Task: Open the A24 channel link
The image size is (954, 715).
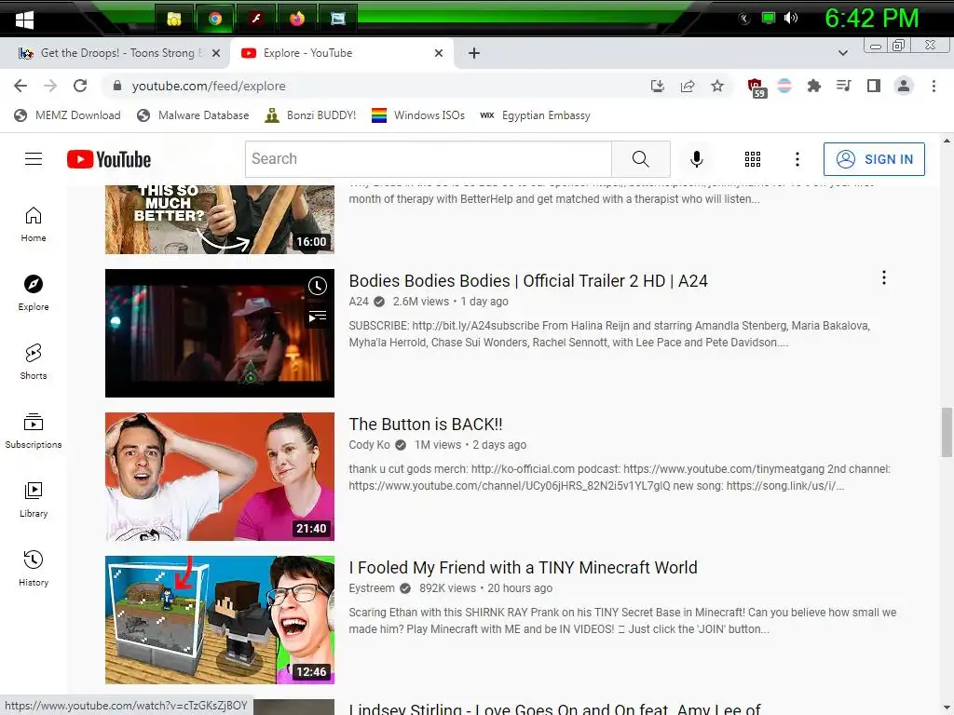Action: (x=359, y=302)
